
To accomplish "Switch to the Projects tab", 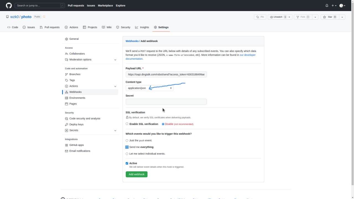I will click(90, 27).
